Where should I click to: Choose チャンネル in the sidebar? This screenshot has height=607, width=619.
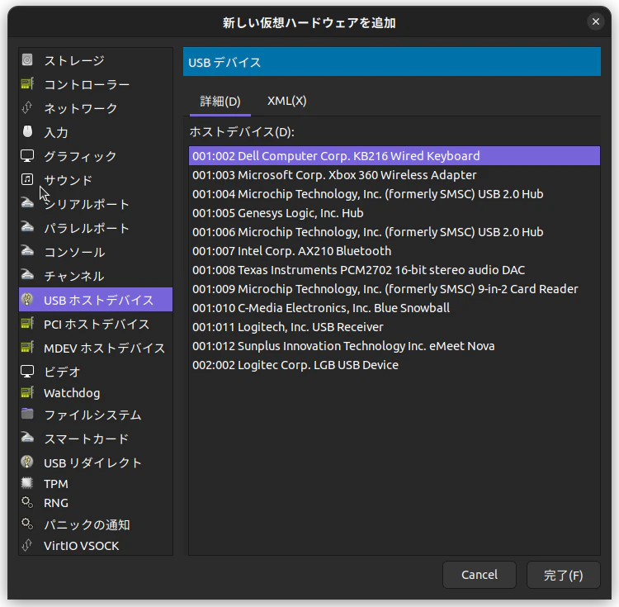(x=96, y=276)
